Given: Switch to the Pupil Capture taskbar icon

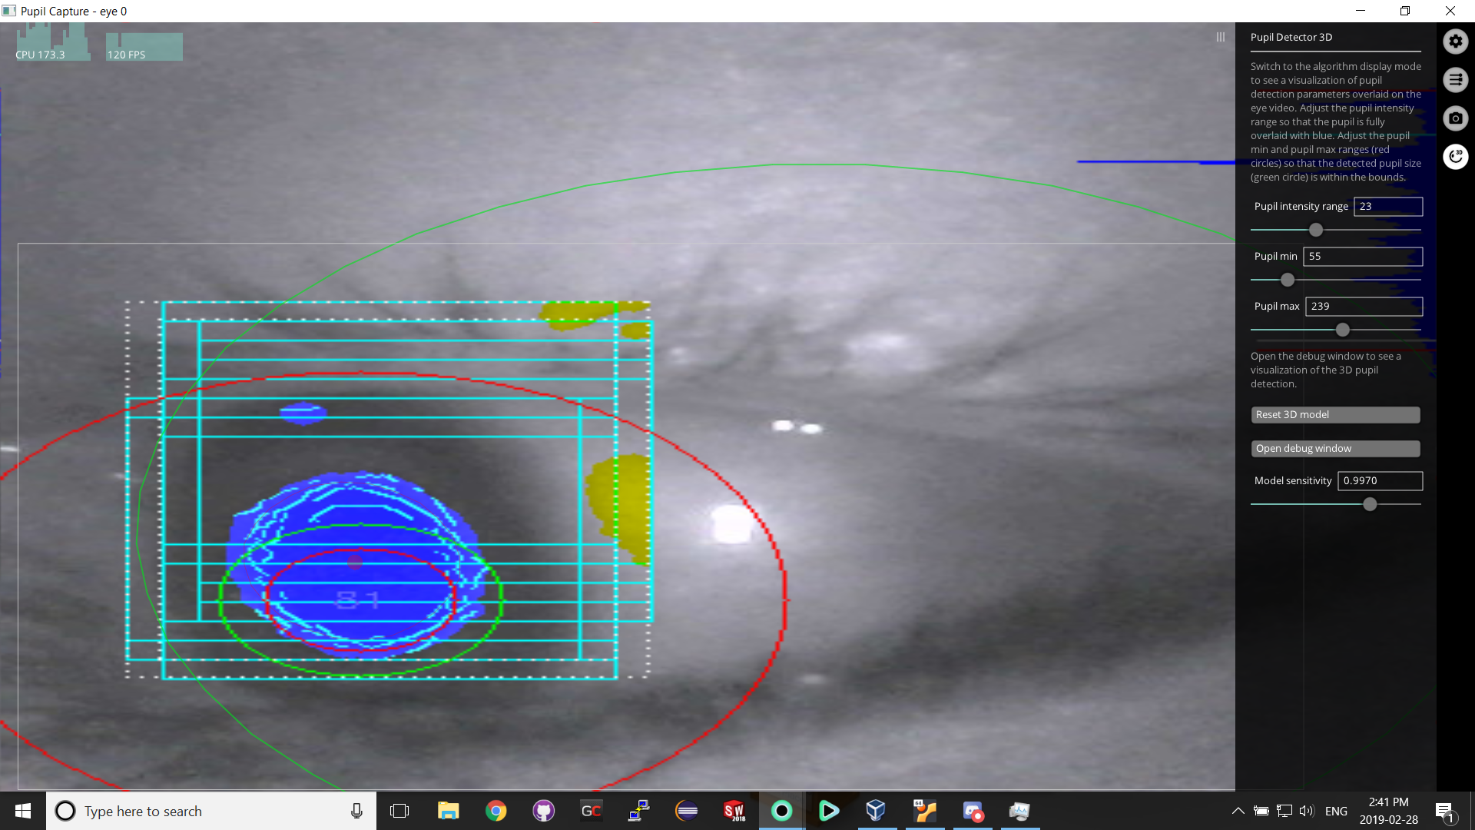Looking at the screenshot, I should coord(781,811).
